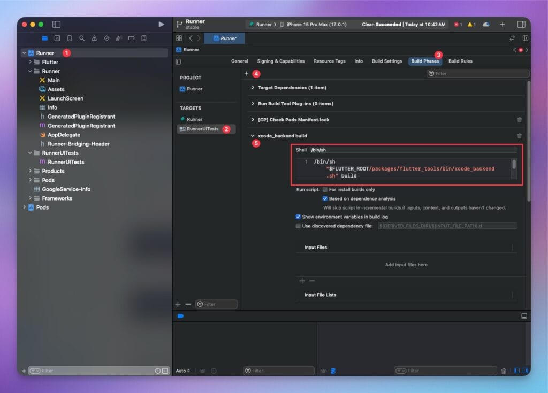Open AppDelegate file in navigator
Viewport: 548px width, 393px height.
click(x=64, y=135)
